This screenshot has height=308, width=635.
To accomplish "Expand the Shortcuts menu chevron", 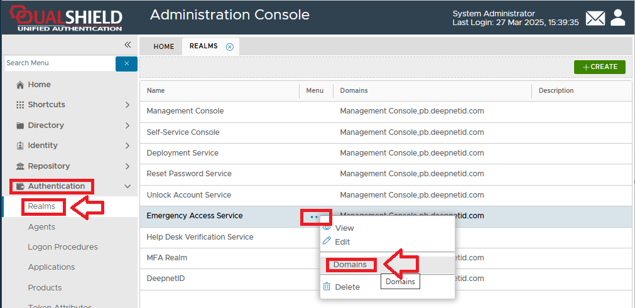I will pyautogui.click(x=128, y=105).
